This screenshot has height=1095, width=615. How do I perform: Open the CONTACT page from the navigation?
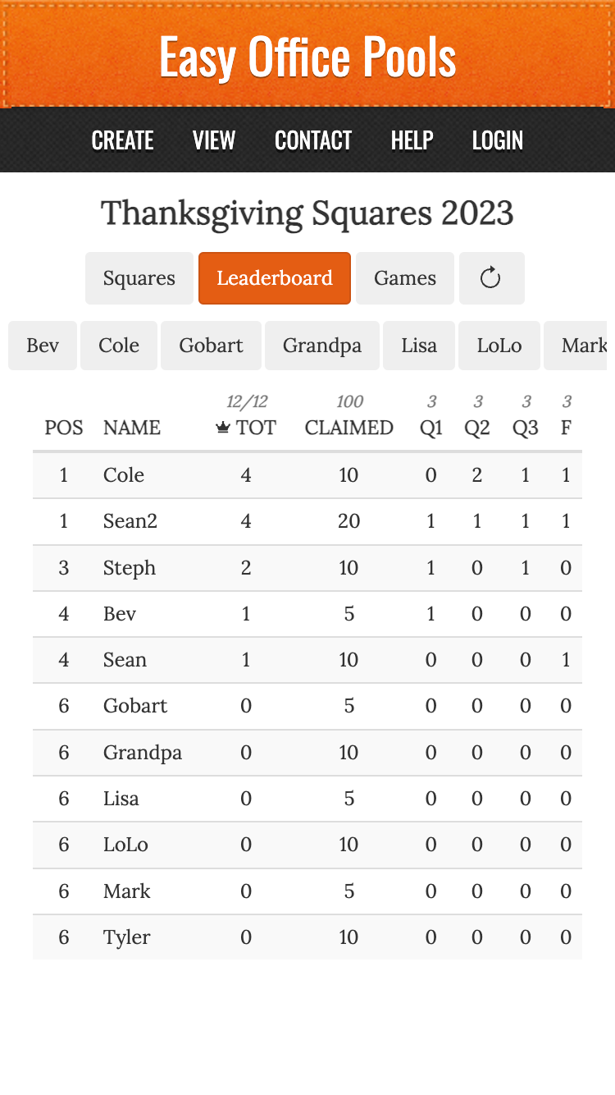tap(312, 140)
